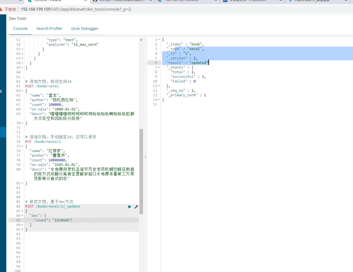This screenshot has height=272, width=353.
Task: Open the wrench options menu for the request
Action: [x=136, y=207]
